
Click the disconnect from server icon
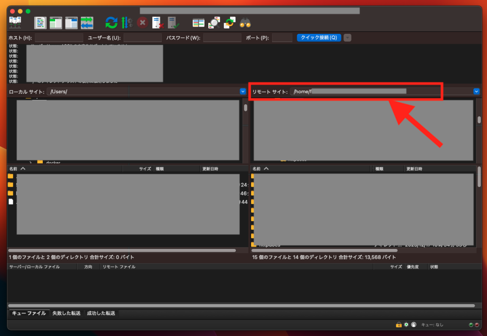tap(157, 22)
